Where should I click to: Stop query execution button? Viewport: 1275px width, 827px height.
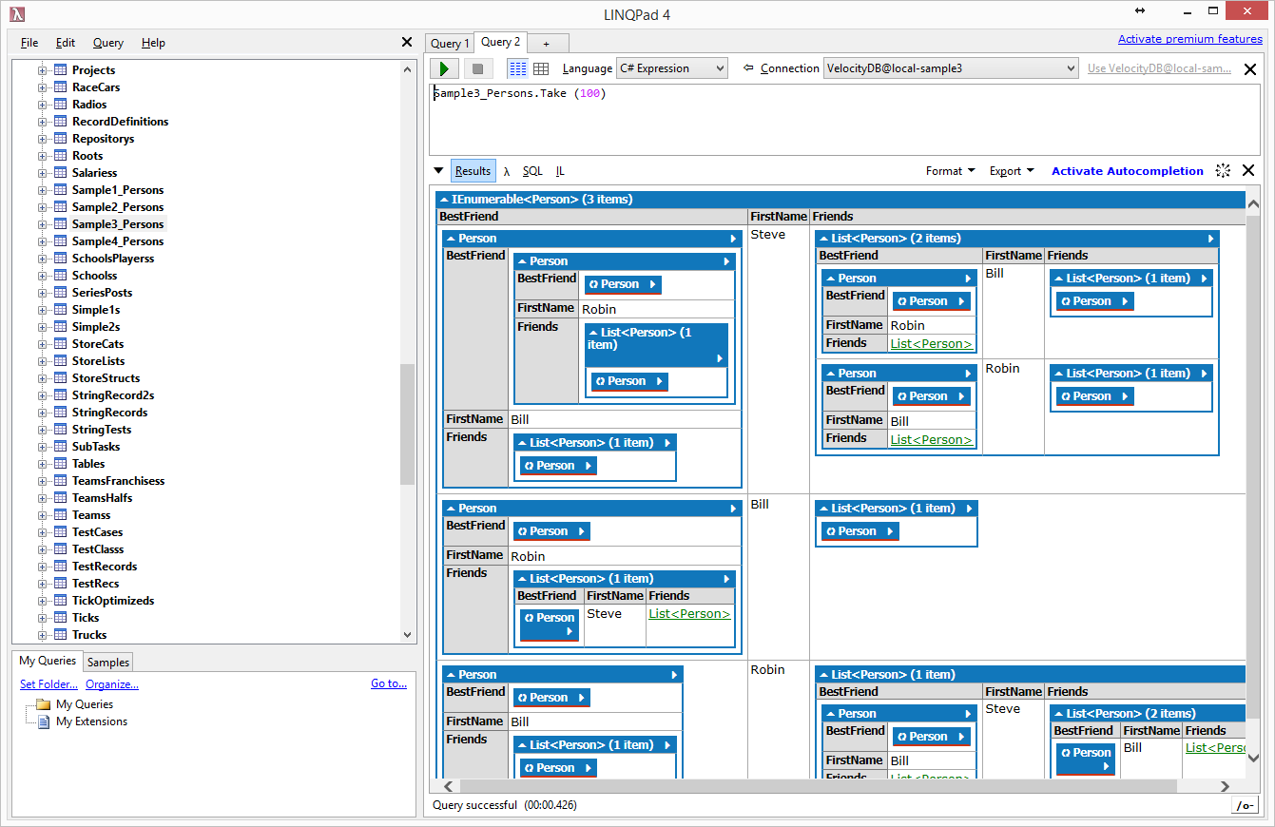[478, 68]
